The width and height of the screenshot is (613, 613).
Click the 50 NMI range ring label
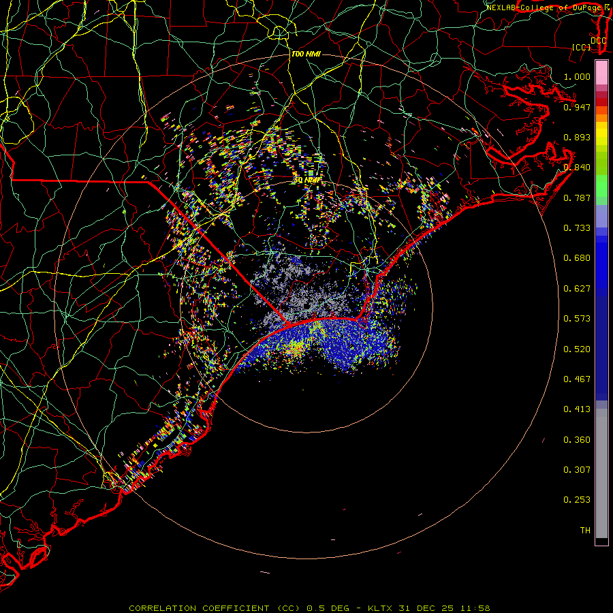[x=307, y=180]
